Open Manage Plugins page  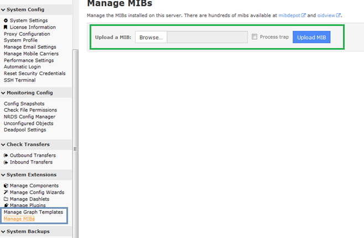coord(28,205)
